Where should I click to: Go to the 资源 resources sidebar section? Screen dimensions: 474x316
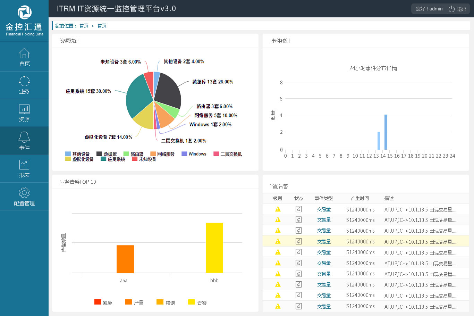pyautogui.click(x=24, y=113)
